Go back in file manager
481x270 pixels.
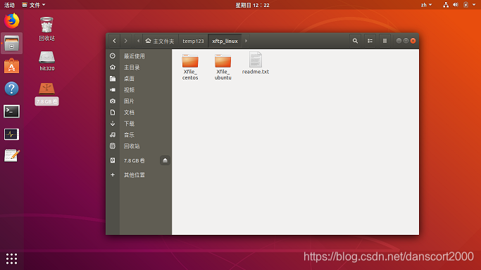[x=114, y=41]
